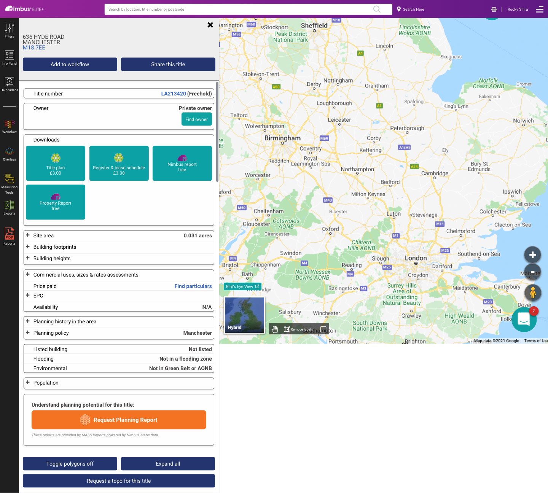Click the Private owner text

195,108
